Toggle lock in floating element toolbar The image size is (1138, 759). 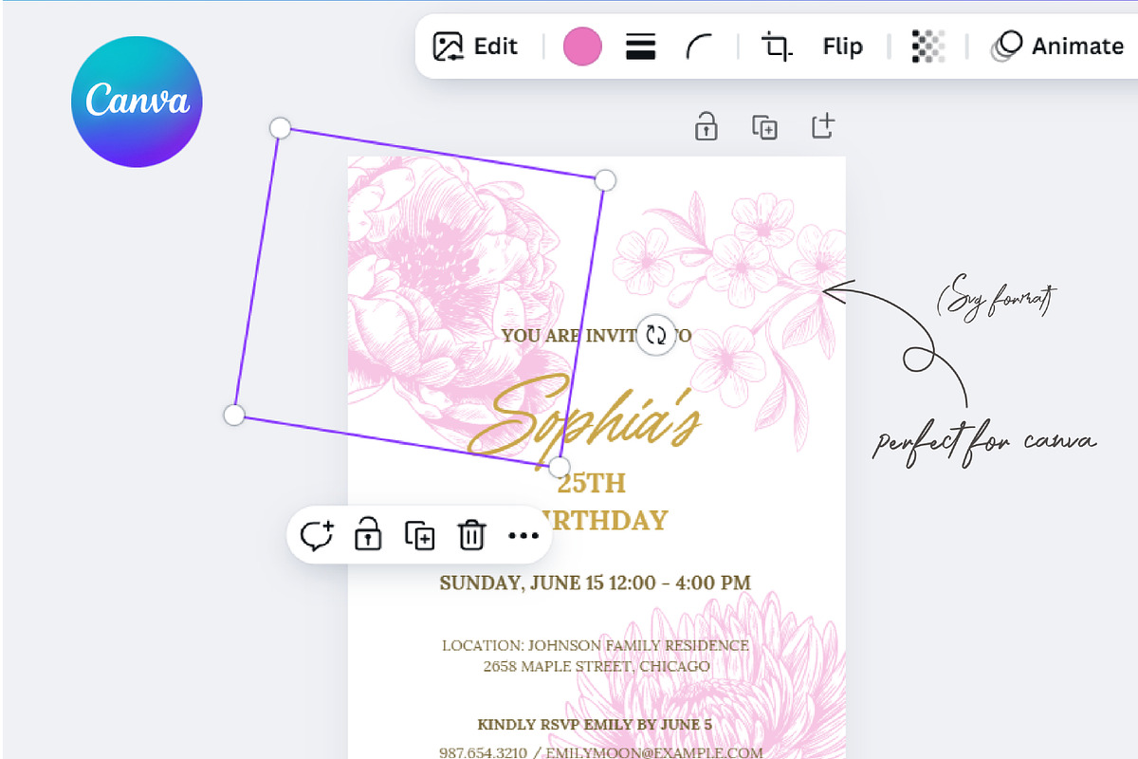367,536
